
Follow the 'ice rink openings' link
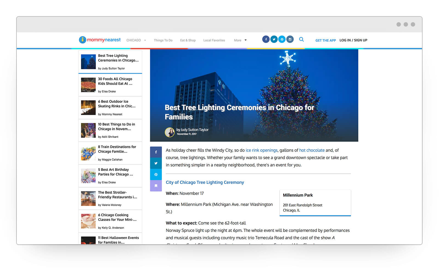(261, 150)
